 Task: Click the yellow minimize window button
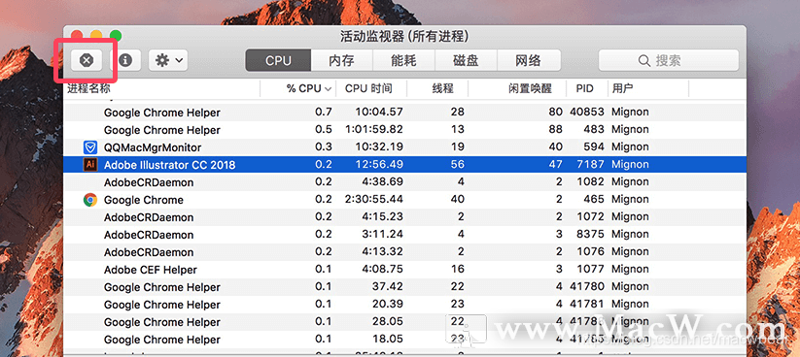(x=96, y=36)
